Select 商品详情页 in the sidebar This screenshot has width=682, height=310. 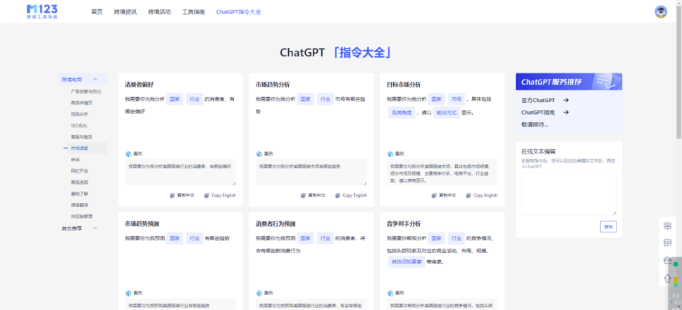click(81, 103)
